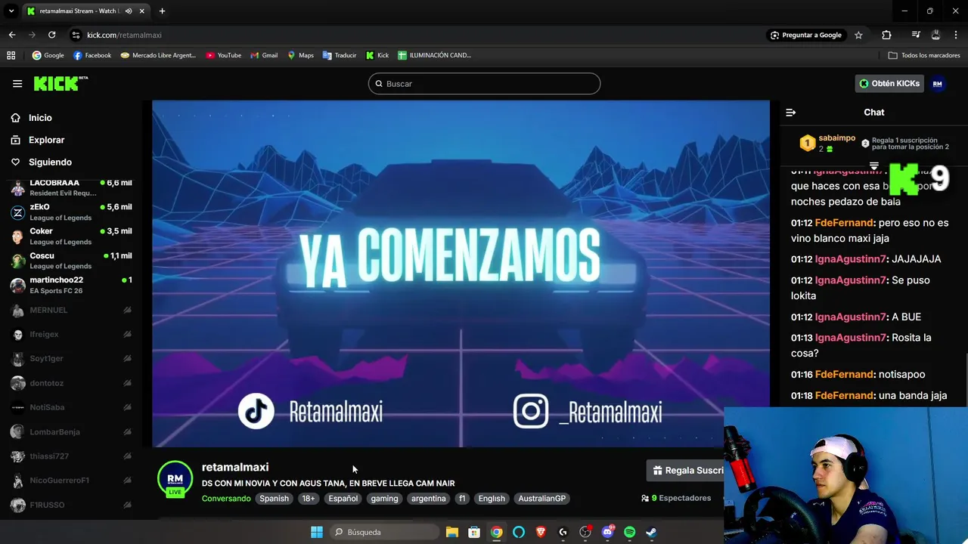Open the YouTube bookmark
The height and width of the screenshot is (544, 968).
(224, 55)
